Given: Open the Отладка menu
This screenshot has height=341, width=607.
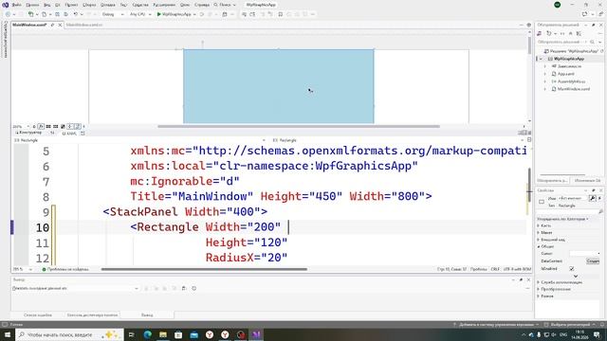Looking at the screenshot, I should (107, 5).
